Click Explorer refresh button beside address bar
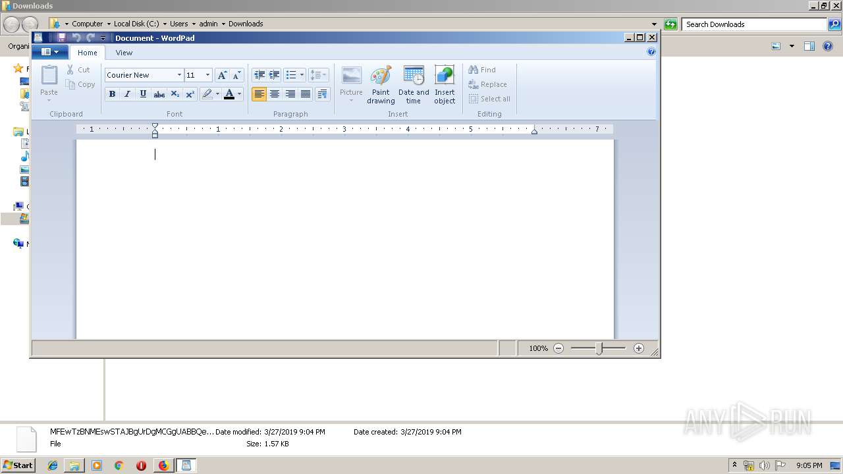 coord(670,24)
